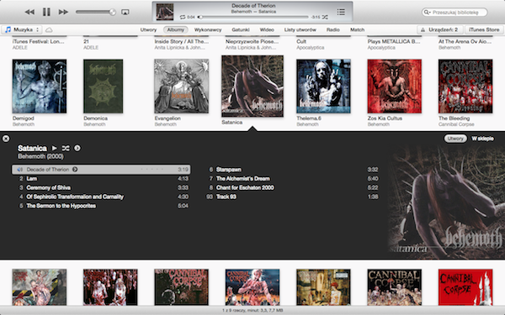This screenshot has height=315, width=505.
Task: Toggle repeat in the now-playing display
Action: point(183,17)
